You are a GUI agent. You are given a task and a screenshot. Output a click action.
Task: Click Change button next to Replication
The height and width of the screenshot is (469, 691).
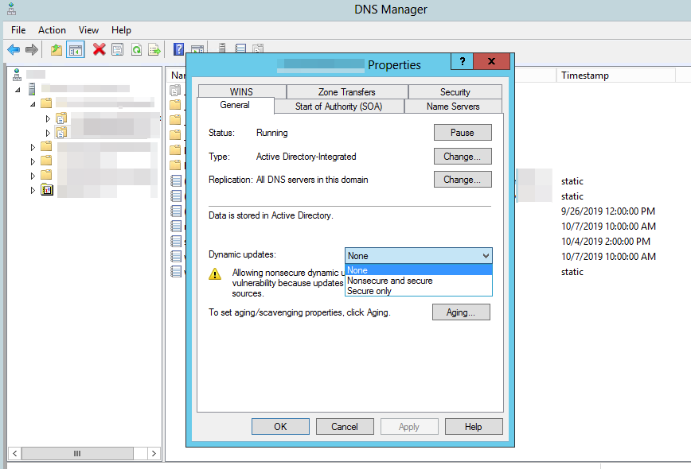(463, 180)
